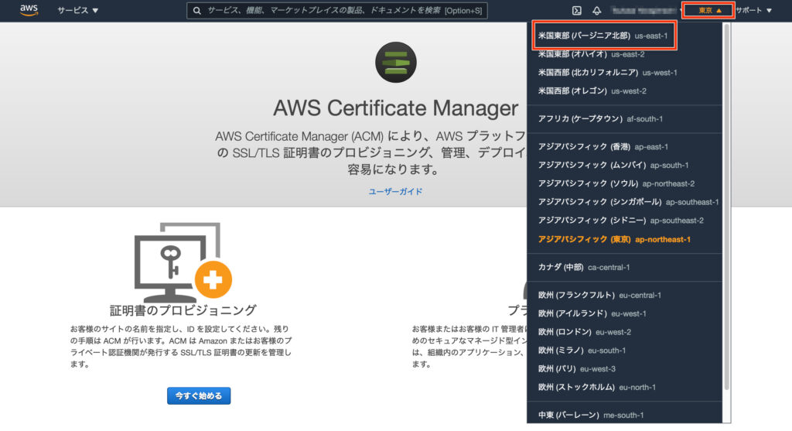Click the search magnifier icon
Viewport: 792px width, 431px height.
[x=197, y=11]
